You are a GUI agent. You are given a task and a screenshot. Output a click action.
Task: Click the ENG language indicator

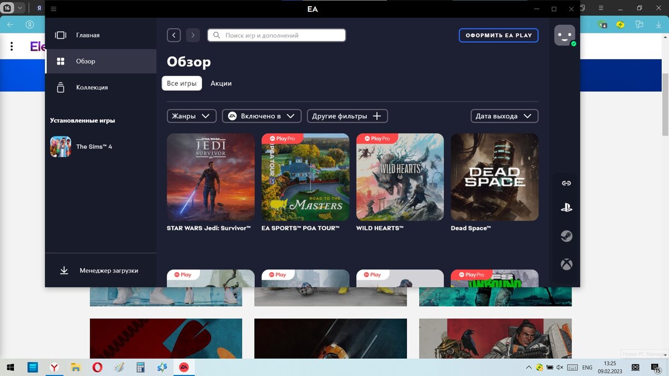pyautogui.click(x=588, y=368)
